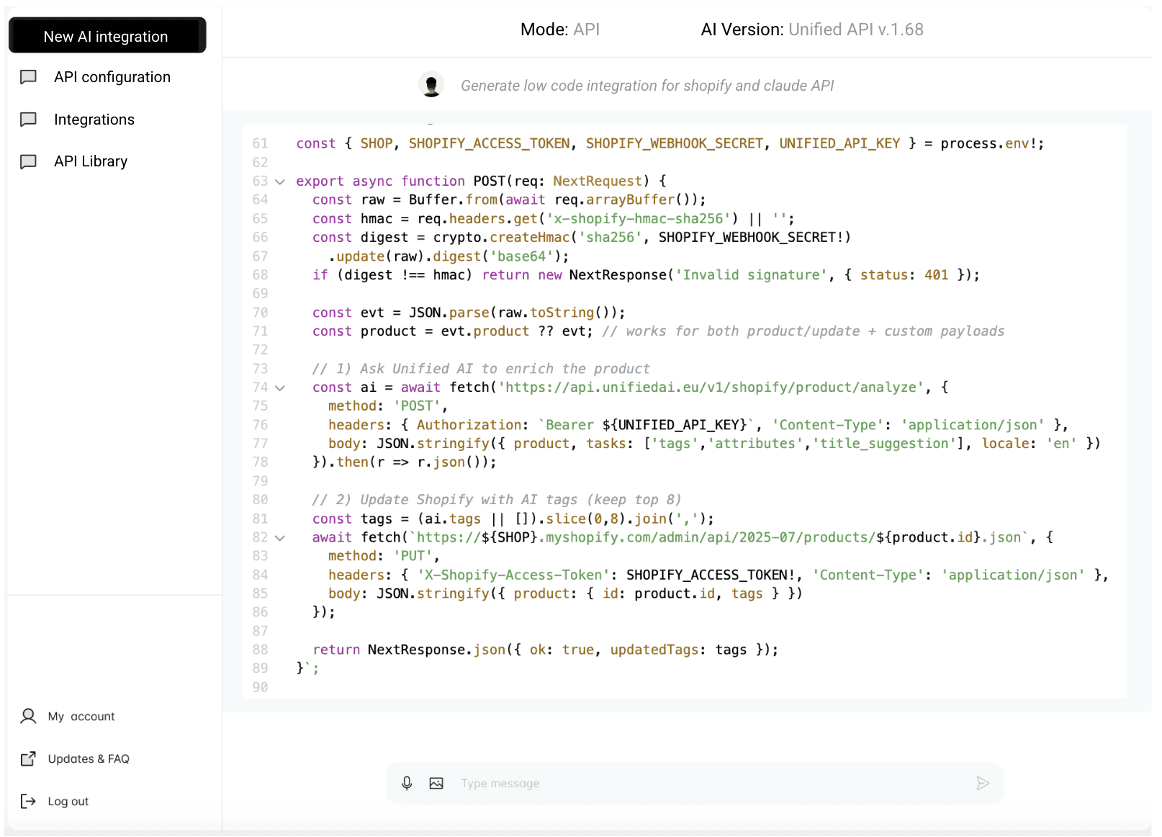This screenshot has width=1162, height=837.
Task: Click the Mode: API label
Action: 560,30
